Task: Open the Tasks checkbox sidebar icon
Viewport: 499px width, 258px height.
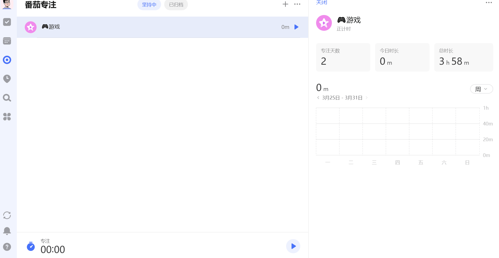Action: 7,22
